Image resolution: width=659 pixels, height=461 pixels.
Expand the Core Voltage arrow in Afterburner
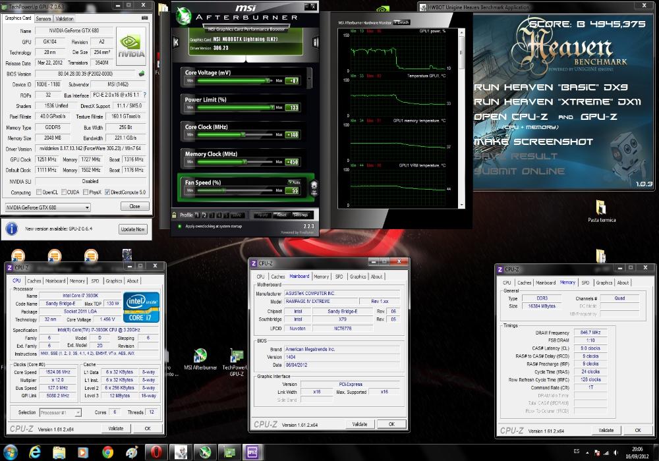pyautogui.click(x=309, y=78)
